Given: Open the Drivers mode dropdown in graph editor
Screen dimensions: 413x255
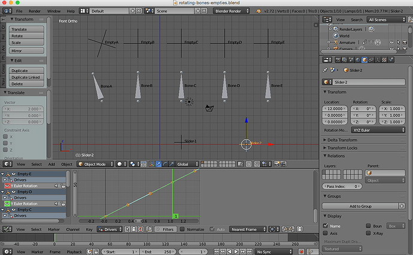Looking at the screenshot, I should tap(110, 229).
